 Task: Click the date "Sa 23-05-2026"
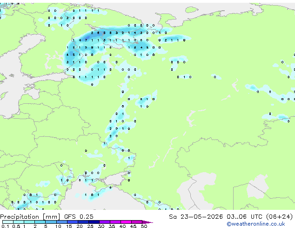point(196,217)
